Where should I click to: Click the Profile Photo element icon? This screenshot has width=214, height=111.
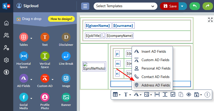tap(45, 97)
